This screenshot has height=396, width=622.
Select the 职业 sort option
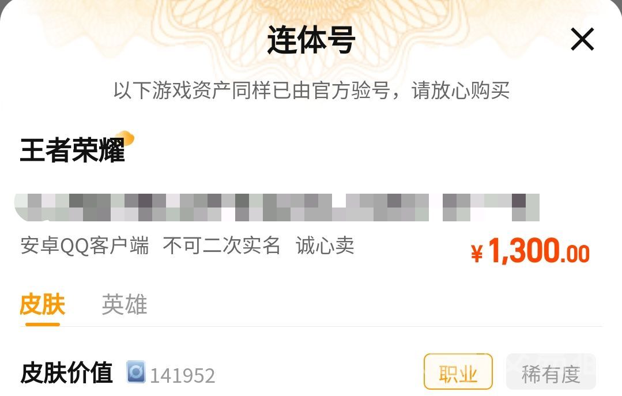click(x=458, y=372)
